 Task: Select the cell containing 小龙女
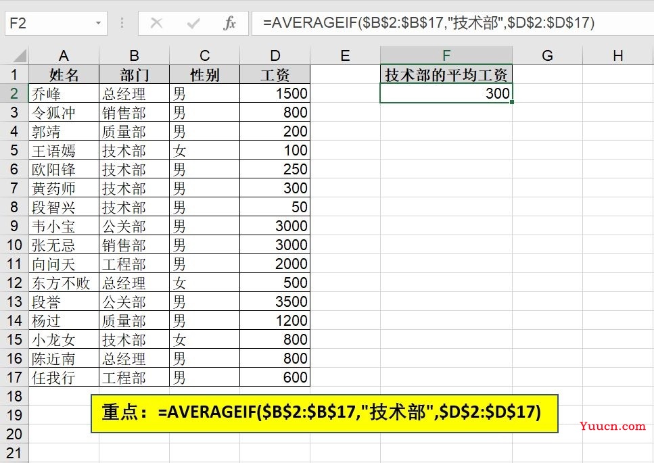pos(64,339)
